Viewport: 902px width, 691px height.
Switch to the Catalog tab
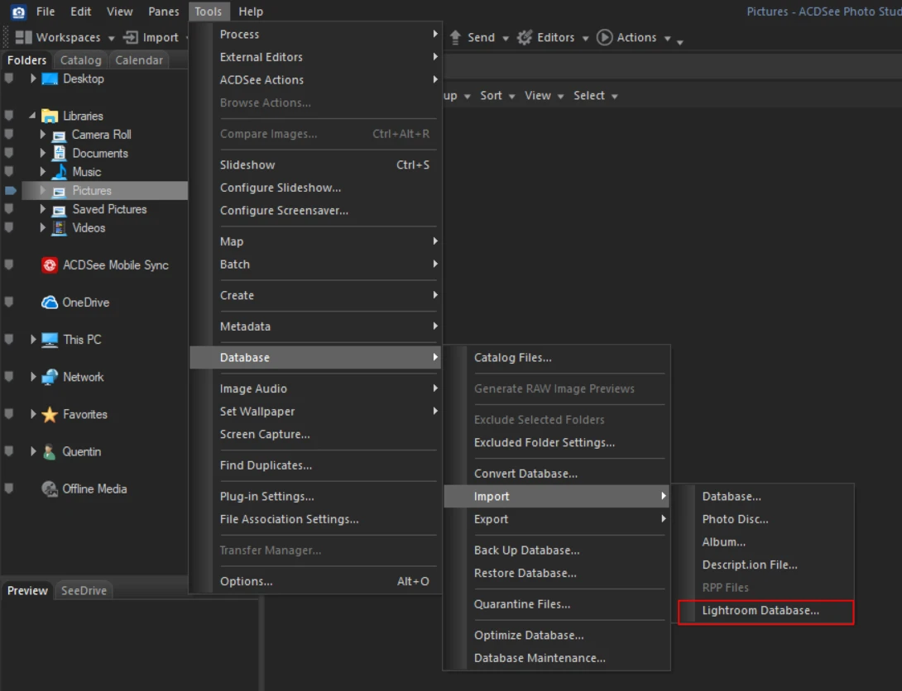point(80,60)
